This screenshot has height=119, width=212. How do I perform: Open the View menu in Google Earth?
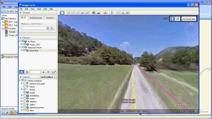point(32,9)
